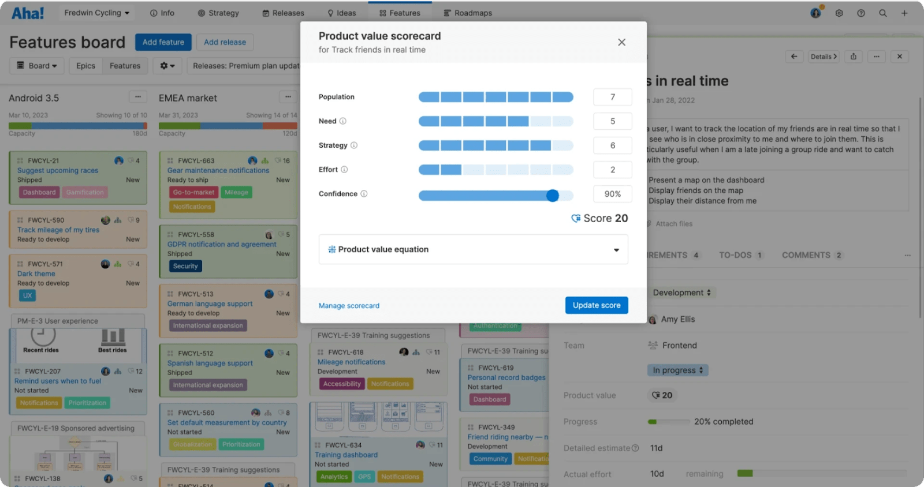Switch to Features view toggle
924x487 pixels.
coord(125,66)
